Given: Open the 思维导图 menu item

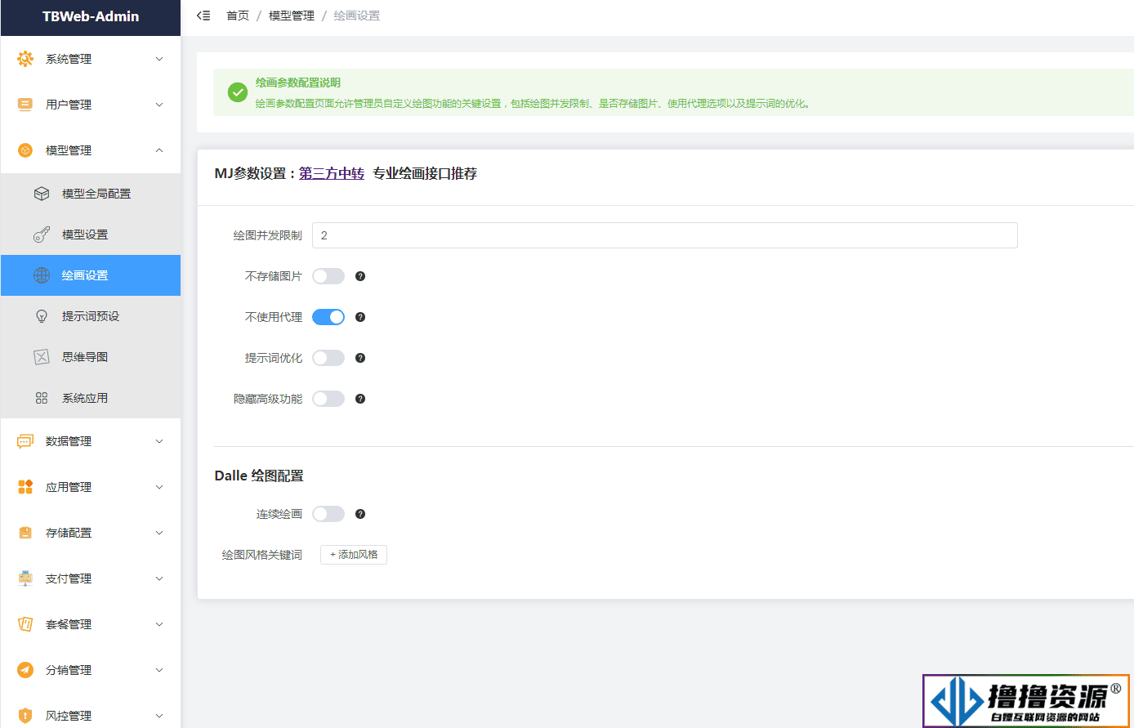Looking at the screenshot, I should click(x=91, y=357).
